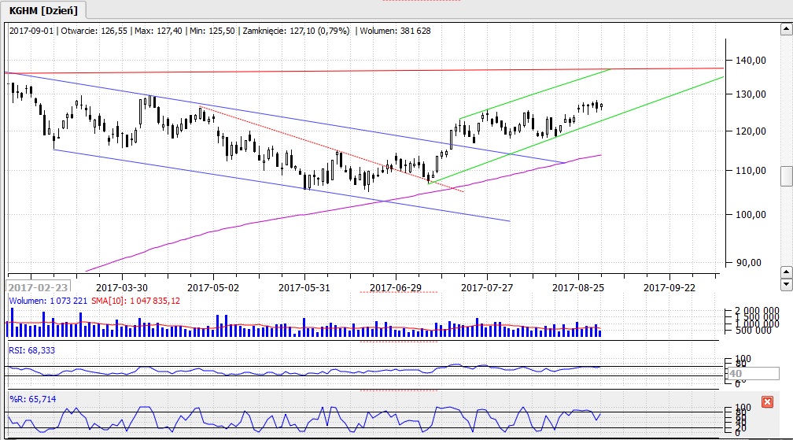793x440 pixels.
Task: Select the KGHM [Dzień] tab
Action: [45, 9]
